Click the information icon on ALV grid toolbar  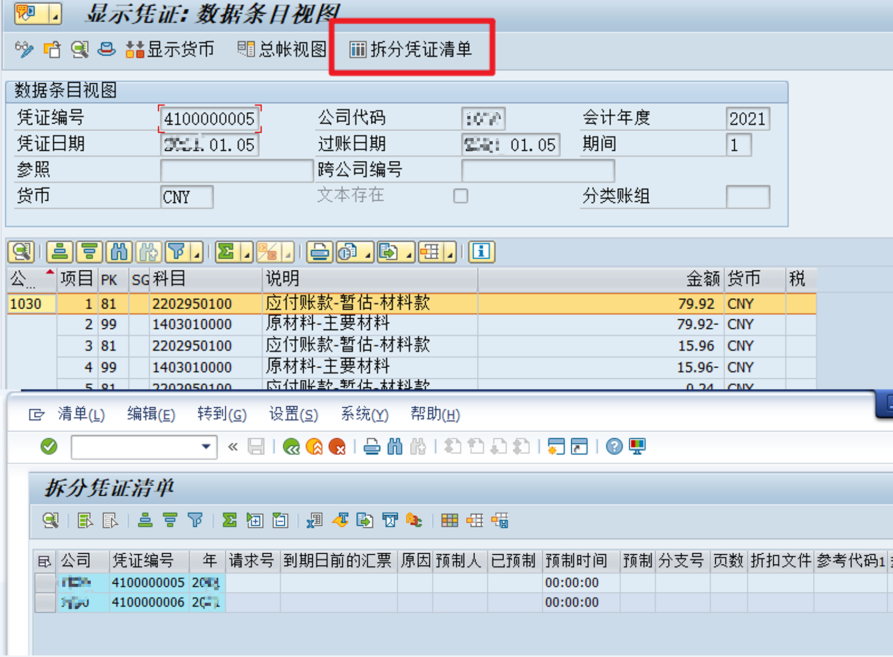tap(482, 252)
